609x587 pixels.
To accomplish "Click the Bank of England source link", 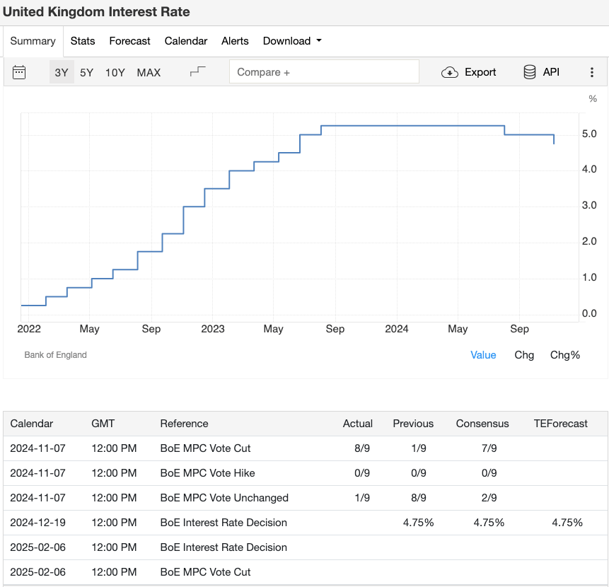I will [x=55, y=354].
